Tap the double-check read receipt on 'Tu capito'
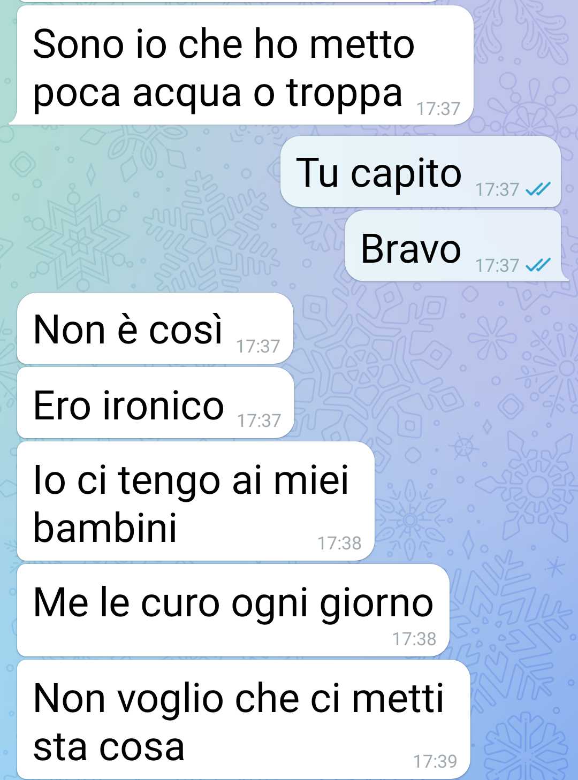 pyautogui.click(x=538, y=189)
